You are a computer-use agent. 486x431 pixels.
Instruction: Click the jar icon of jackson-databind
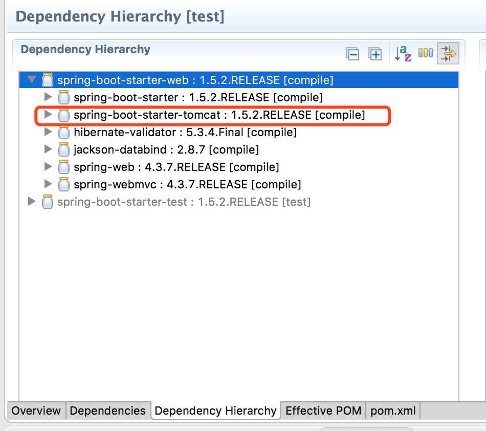pos(64,149)
